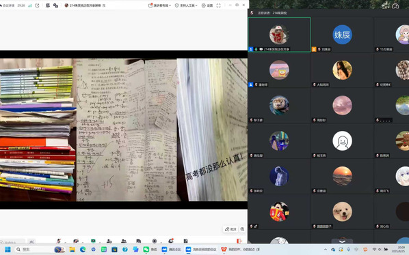Toggle the disabled camera in the meeting toolbar
409x255 pixels.
[x=76, y=241]
